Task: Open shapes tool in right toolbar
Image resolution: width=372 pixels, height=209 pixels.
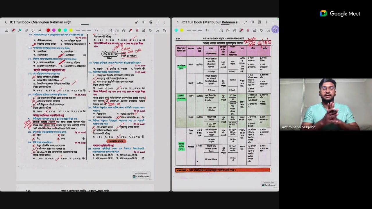Action: pos(261,30)
